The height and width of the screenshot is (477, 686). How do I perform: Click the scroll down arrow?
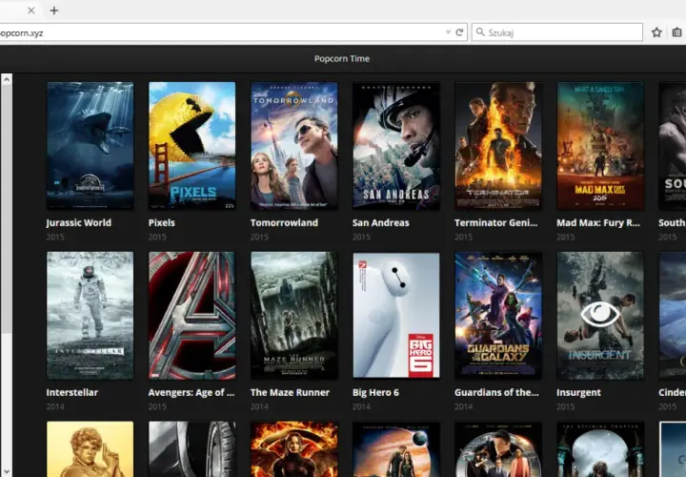[7, 471]
